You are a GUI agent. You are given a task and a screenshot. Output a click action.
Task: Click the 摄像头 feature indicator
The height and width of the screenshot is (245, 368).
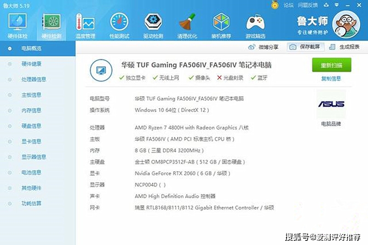(199, 78)
